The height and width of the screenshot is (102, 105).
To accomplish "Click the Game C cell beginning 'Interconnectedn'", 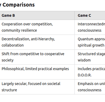I will 90,27.
